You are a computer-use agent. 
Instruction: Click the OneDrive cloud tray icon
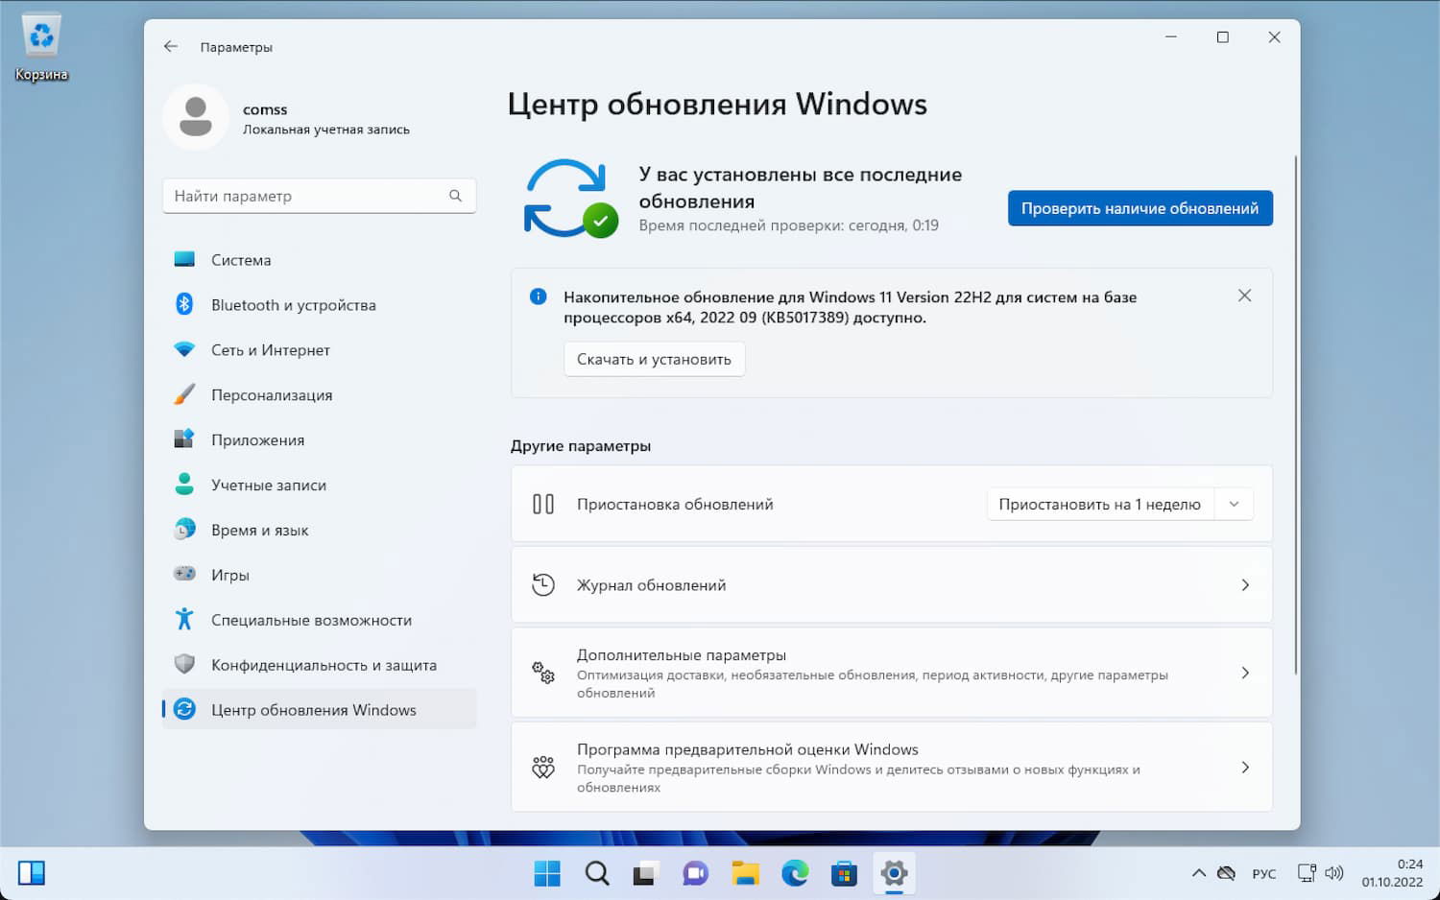(1226, 873)
